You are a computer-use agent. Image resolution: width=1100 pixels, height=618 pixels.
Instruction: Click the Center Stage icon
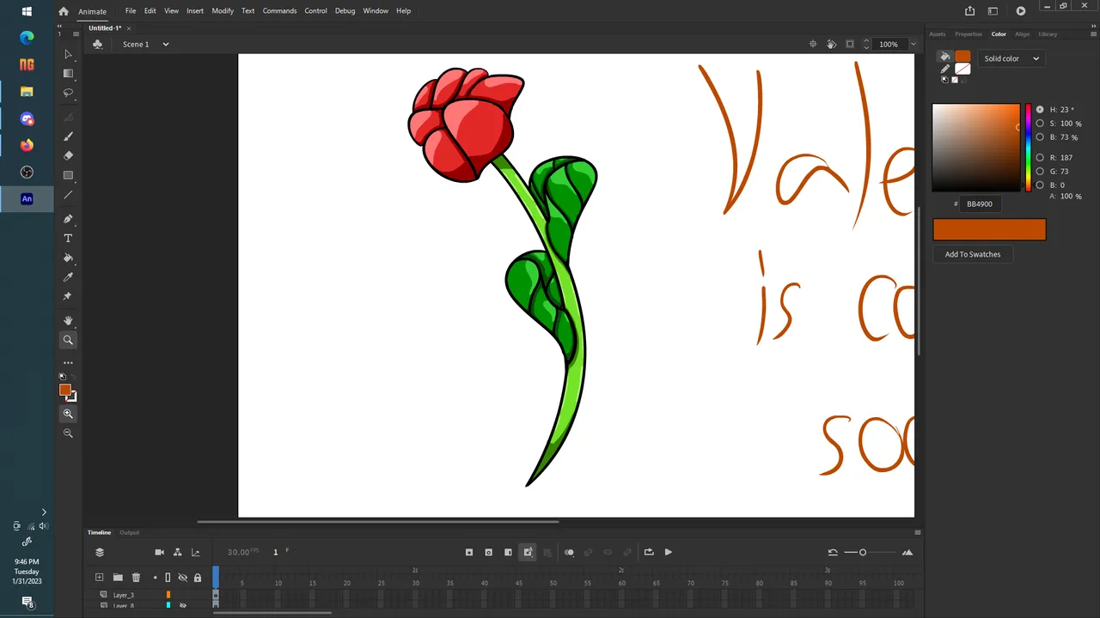(x=813, y=44)
